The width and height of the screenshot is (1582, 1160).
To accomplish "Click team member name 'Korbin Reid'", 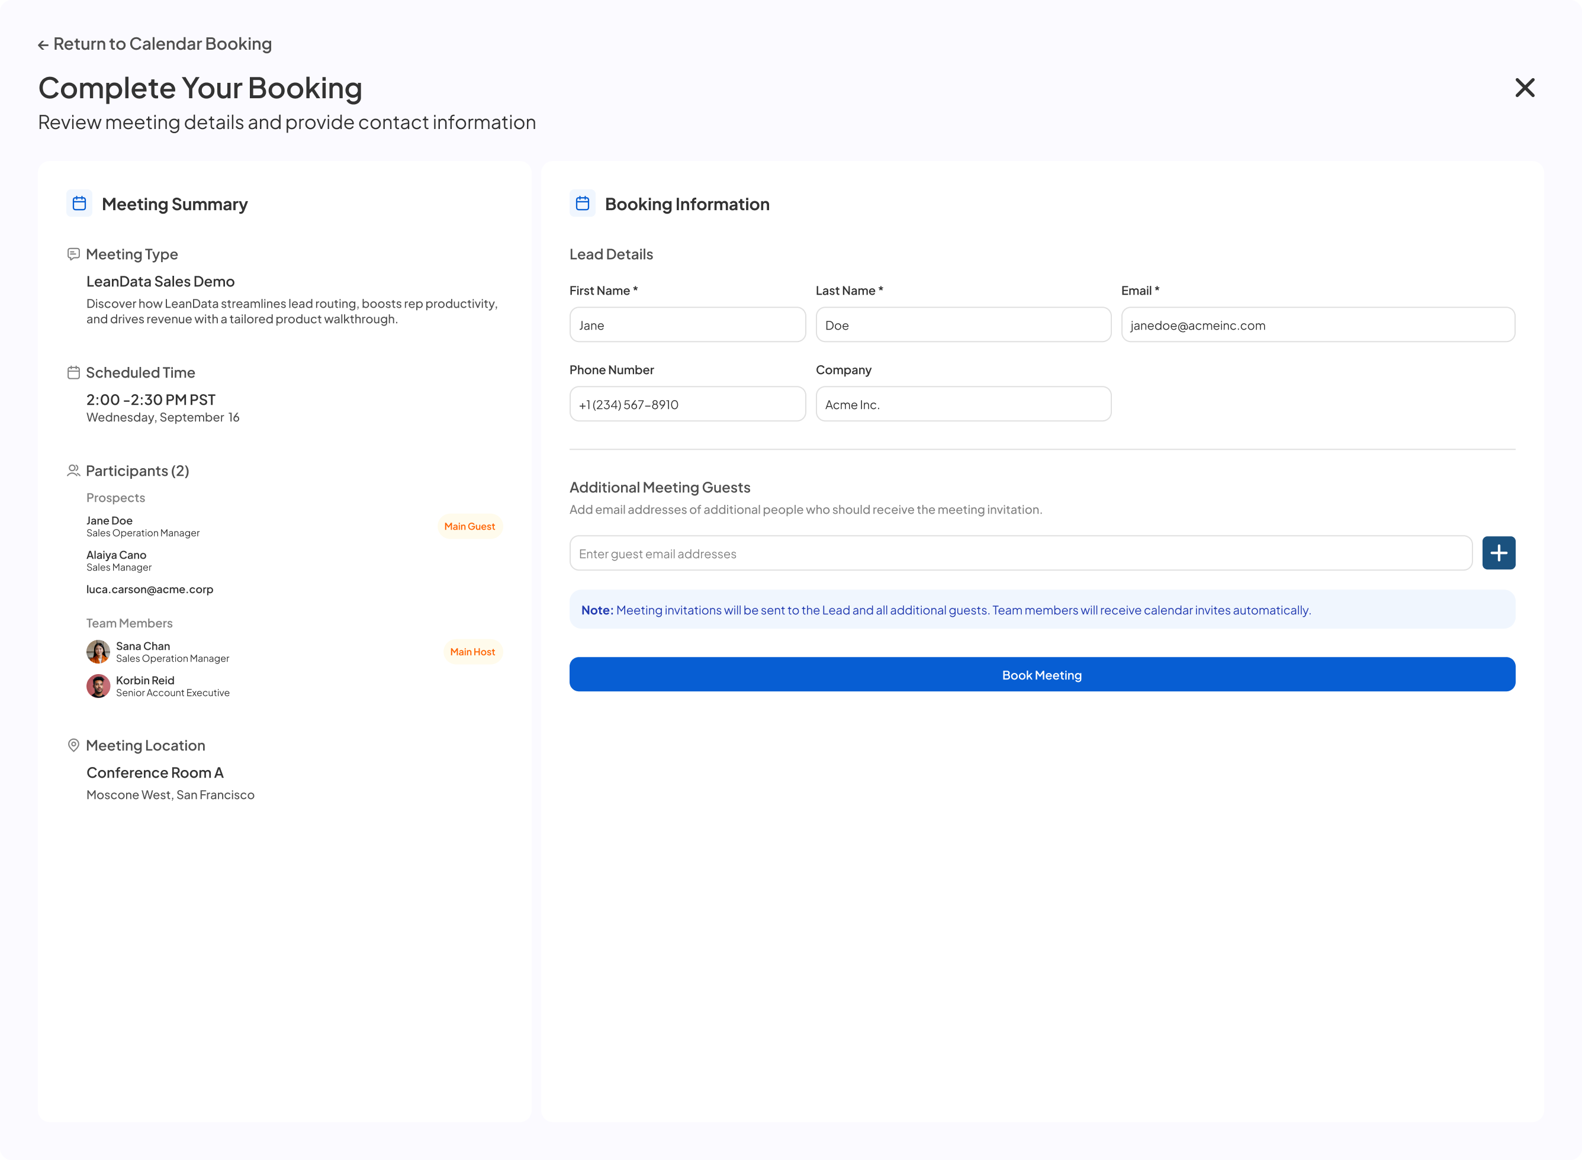I will click(144, 681).
